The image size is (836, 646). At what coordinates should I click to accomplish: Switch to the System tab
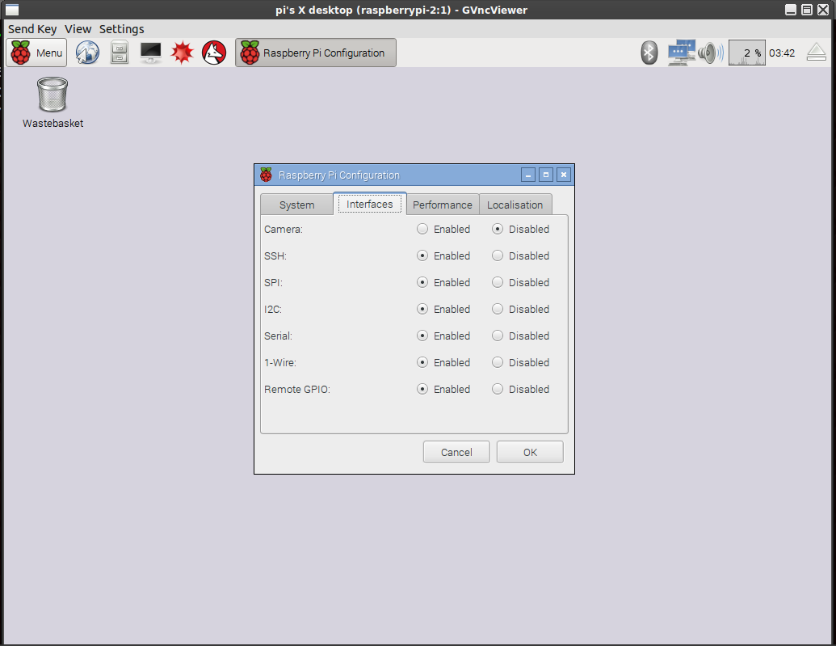(x=296, y=205)
